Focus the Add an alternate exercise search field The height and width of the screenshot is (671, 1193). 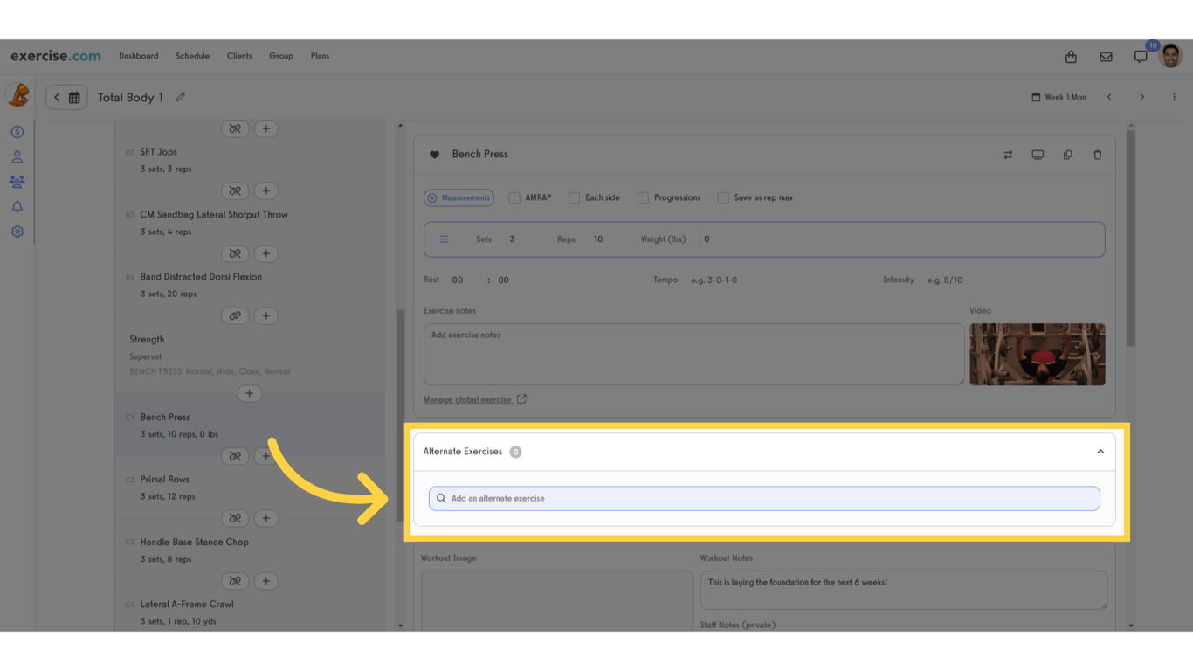[x=764, y=499]
